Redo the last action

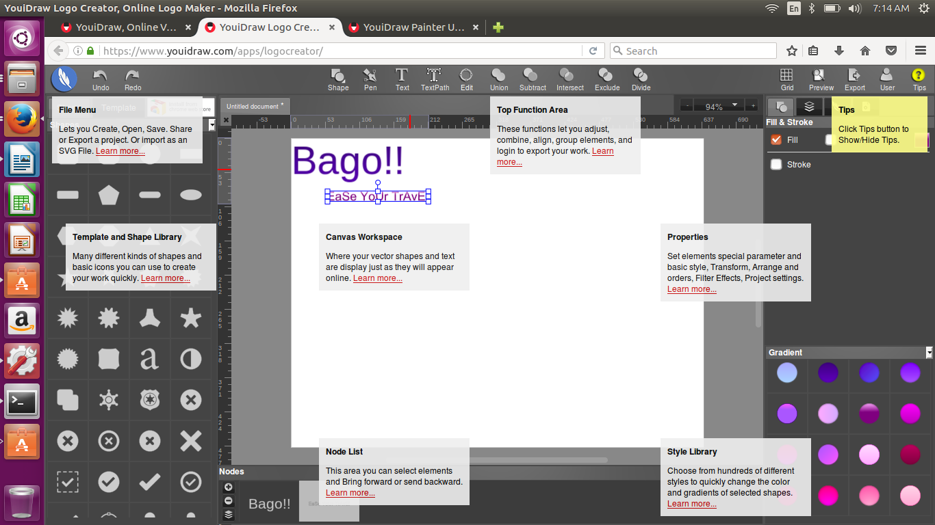[x=133, y=79]
